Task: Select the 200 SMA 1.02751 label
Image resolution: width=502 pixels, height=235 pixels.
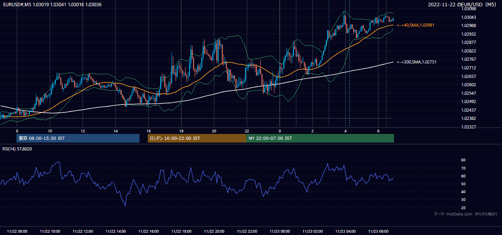Action: (416, 62)
